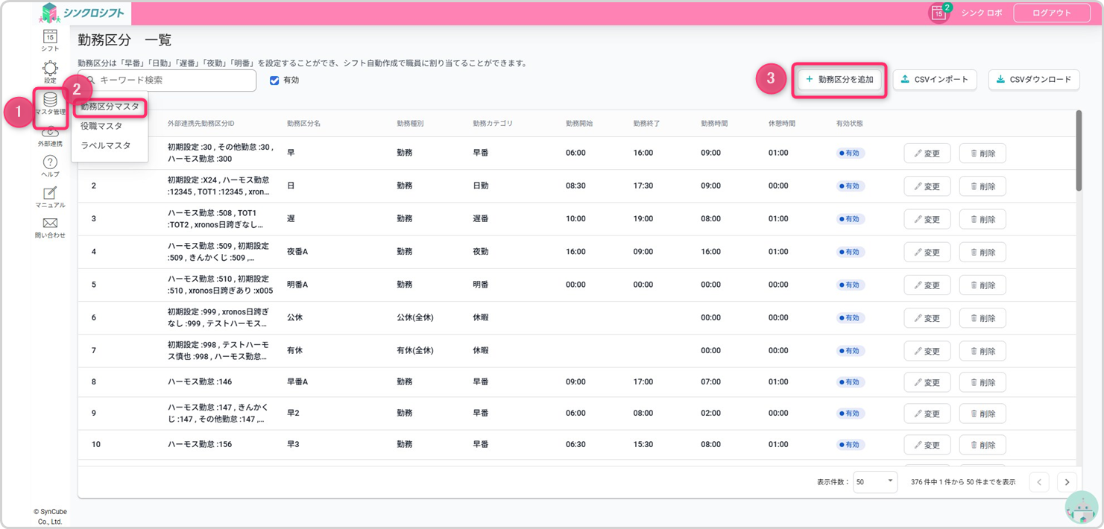Click the 問い合わせ envelope icon

50,224
